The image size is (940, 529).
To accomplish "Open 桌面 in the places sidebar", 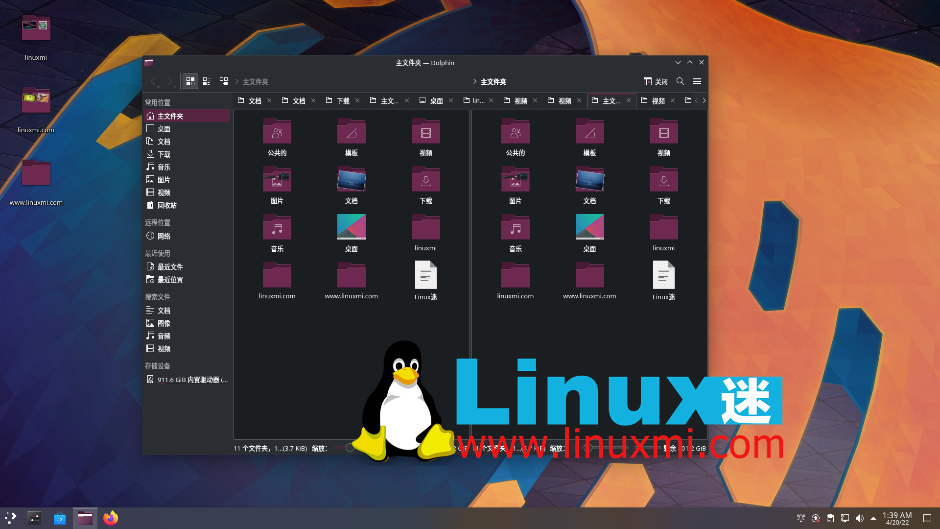I will (187, 128).
